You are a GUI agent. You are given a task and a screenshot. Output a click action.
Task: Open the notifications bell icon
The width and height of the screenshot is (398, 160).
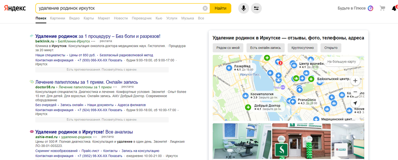coord(395,8)
